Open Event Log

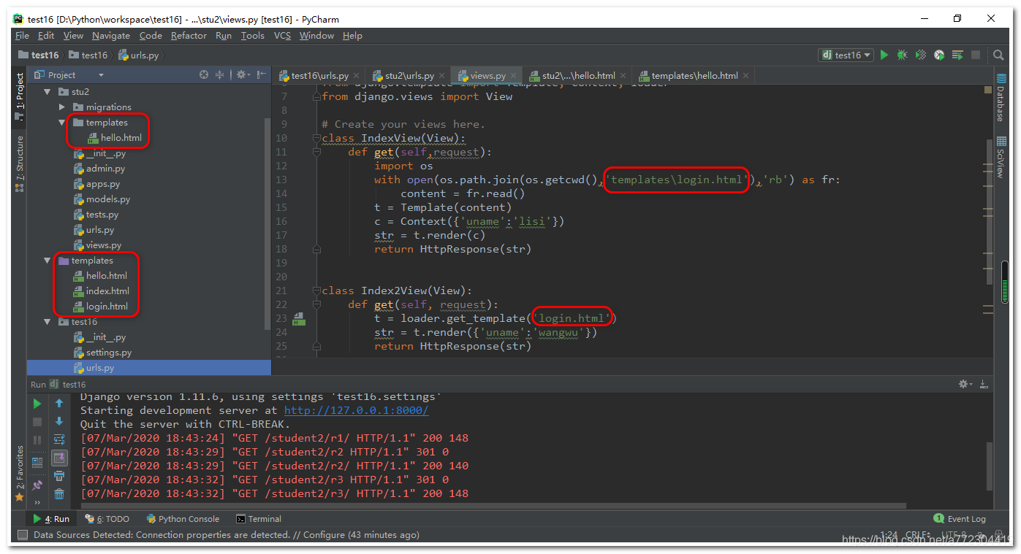pyautogui.click(x=960, y=519)
